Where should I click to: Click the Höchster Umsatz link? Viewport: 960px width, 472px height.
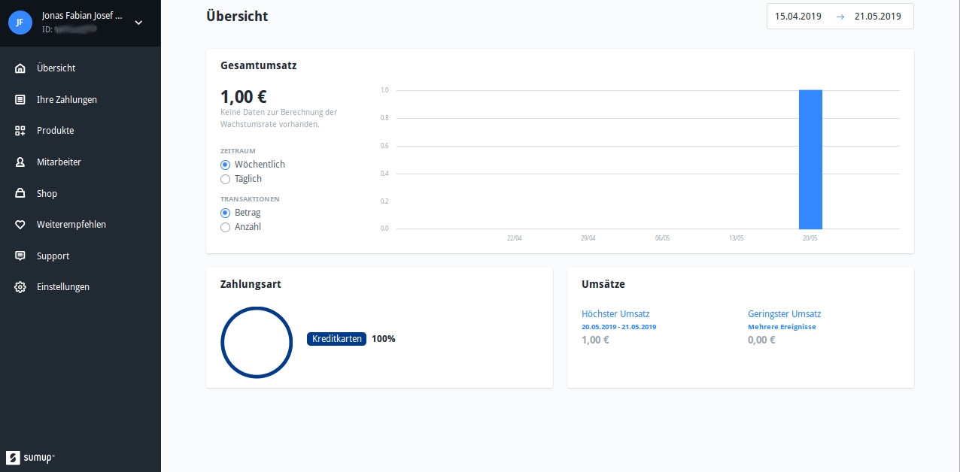(x=615, y=314)
